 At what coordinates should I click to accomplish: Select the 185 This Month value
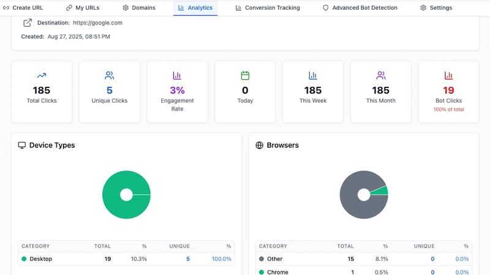[x=380, y=90]
